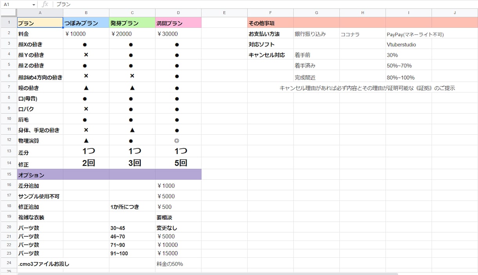Click the 瞳の動き cell
Viewport: 478px width, 275px height.
40,88
